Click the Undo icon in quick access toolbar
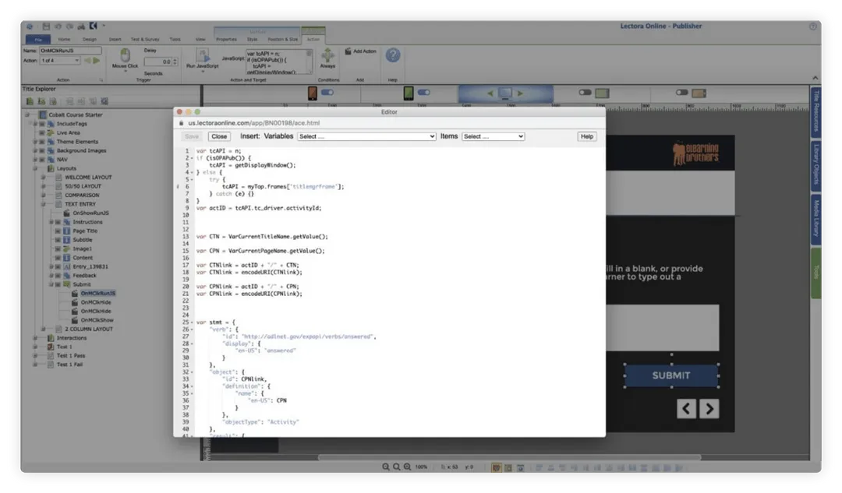 (x=58, y=26)
